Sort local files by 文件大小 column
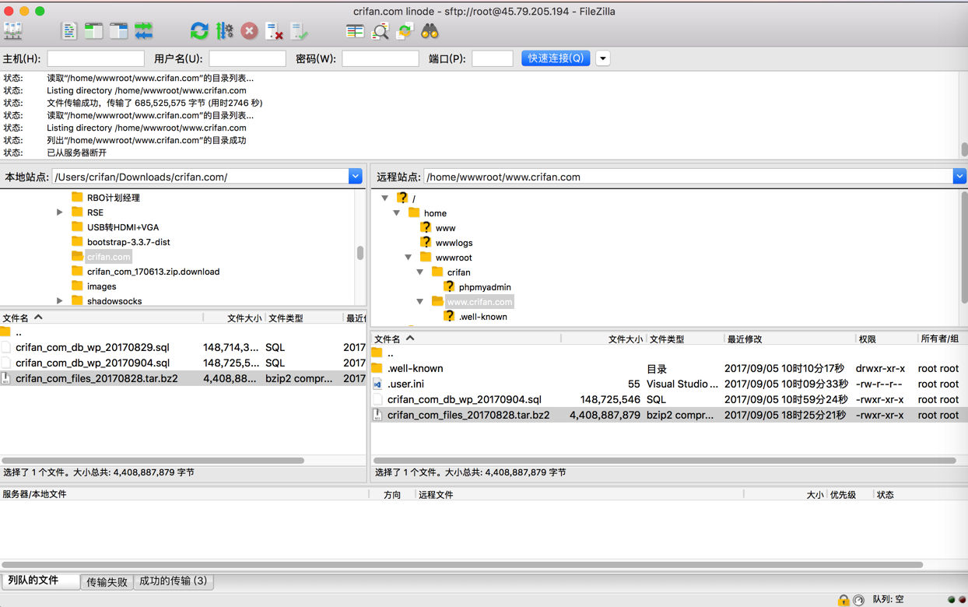The image size is (968, 607). (x=234, y=318)
